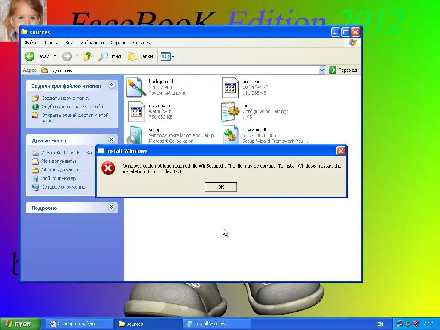Viewport: 440px width, 330px height.
Task: Click the network computers tray icon
Action: (400, 324)
